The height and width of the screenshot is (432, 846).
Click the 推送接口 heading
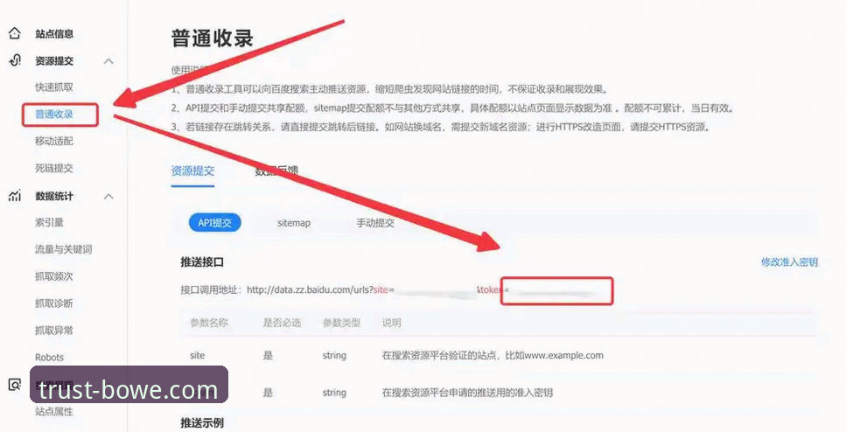coord(202,262)
